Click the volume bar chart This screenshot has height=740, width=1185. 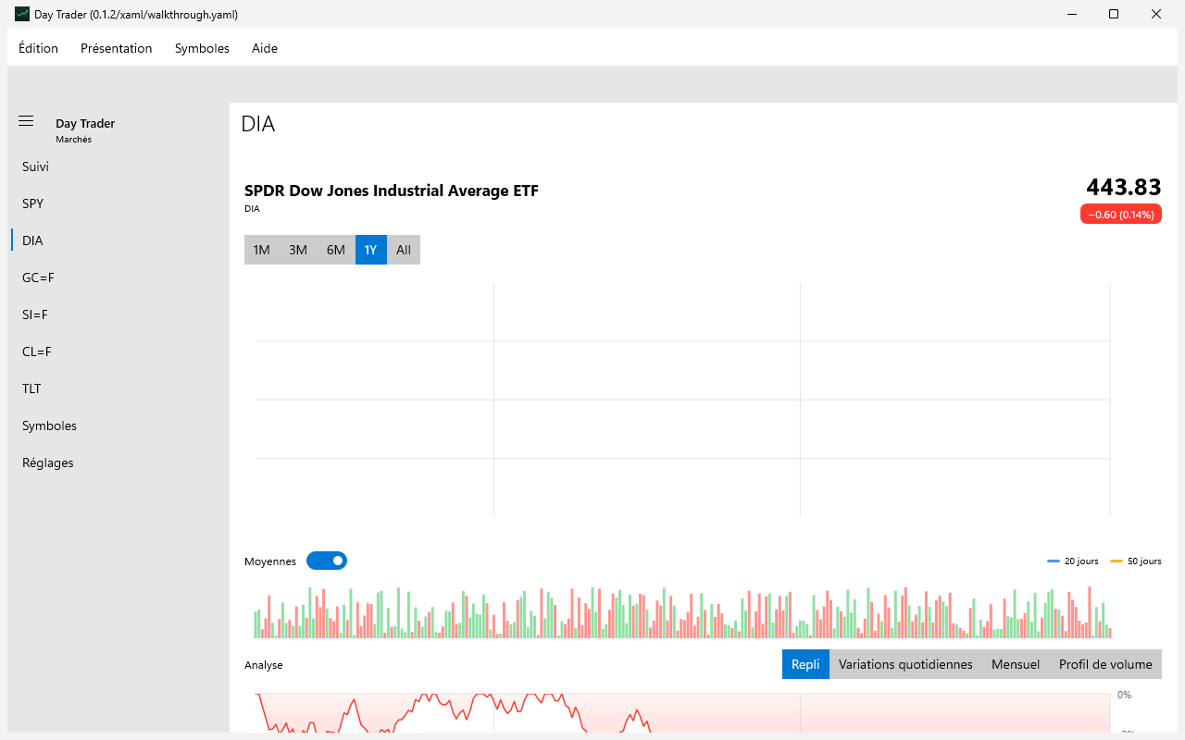point(683,612)
